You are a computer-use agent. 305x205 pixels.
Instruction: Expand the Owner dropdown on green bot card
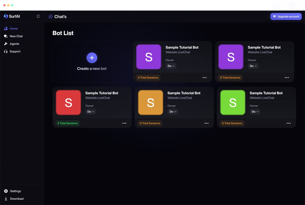coord(255,112)
